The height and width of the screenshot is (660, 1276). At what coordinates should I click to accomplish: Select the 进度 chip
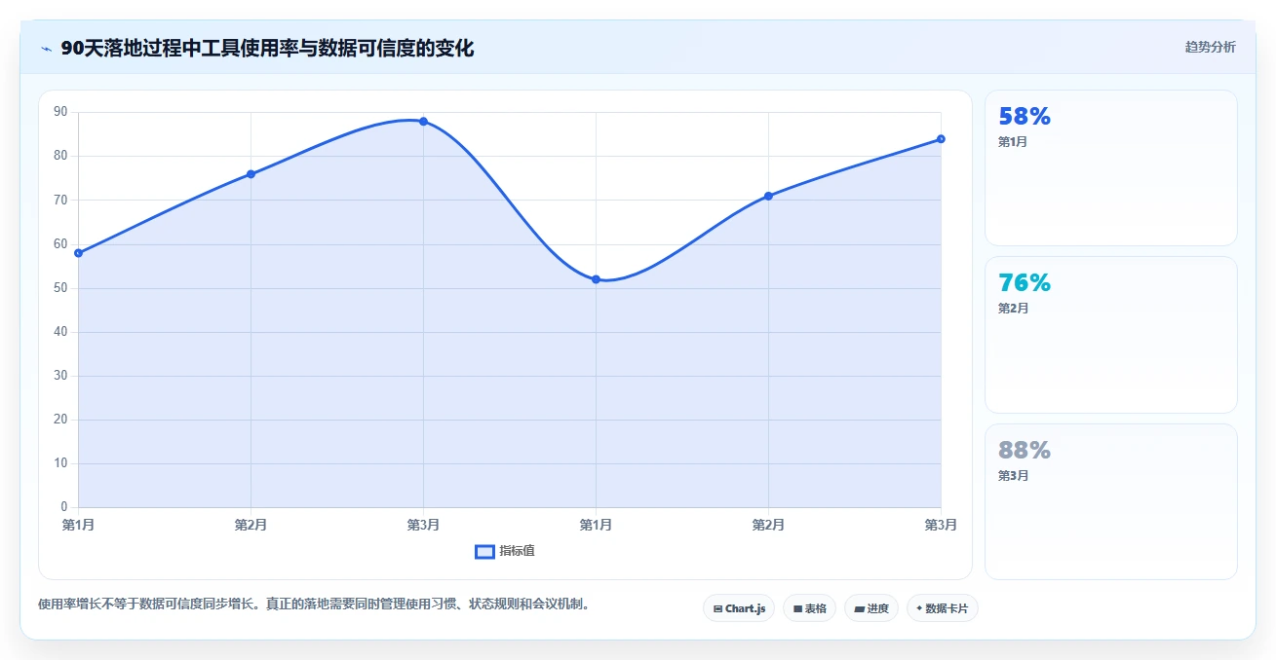(870, 608)
